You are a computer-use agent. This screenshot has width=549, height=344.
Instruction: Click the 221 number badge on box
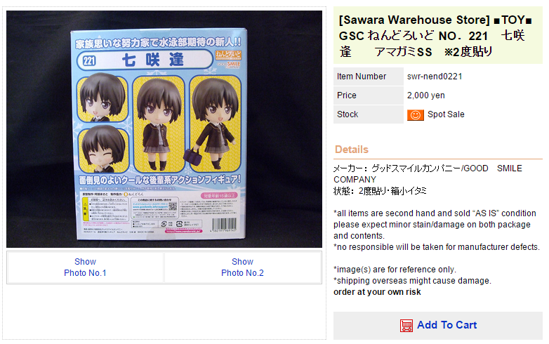click(x=89, y=61)
